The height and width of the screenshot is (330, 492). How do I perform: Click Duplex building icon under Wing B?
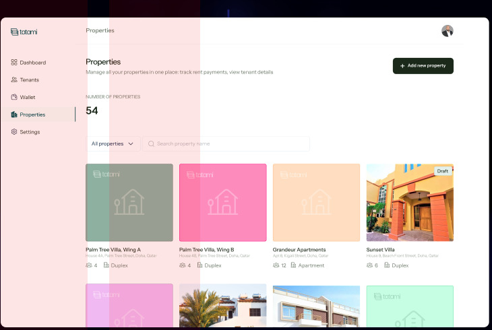200,265
